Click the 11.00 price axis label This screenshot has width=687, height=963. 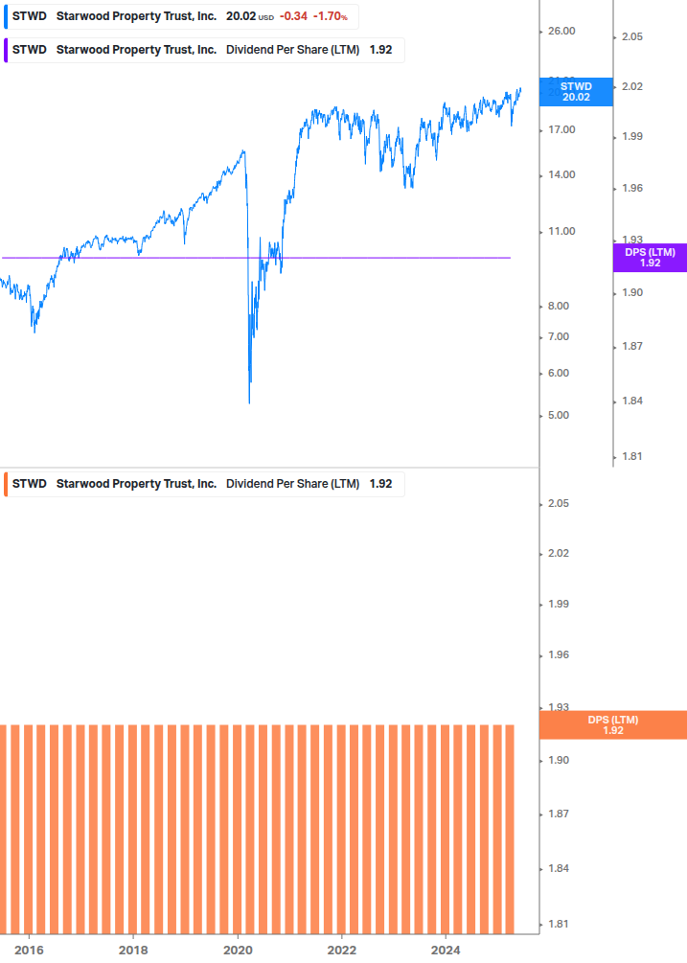(x=561, y=232)
